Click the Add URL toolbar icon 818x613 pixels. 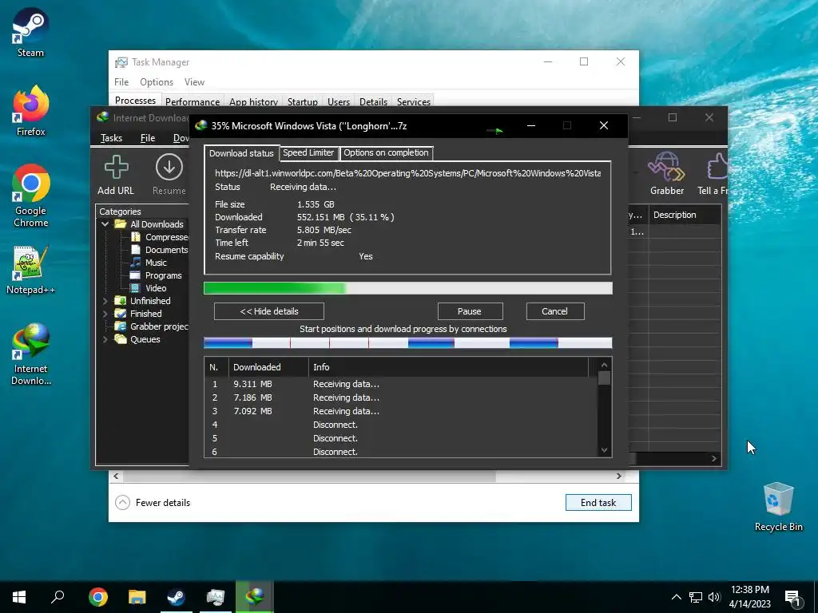click(116, 175)
